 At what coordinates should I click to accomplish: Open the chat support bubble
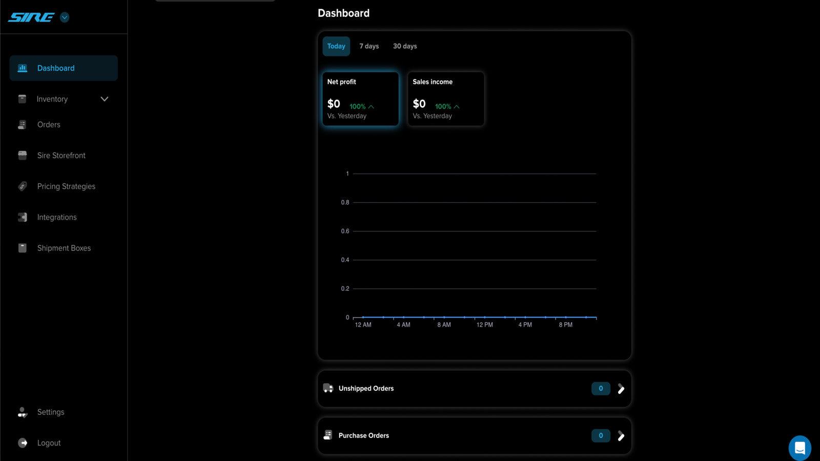pos(799,448)
